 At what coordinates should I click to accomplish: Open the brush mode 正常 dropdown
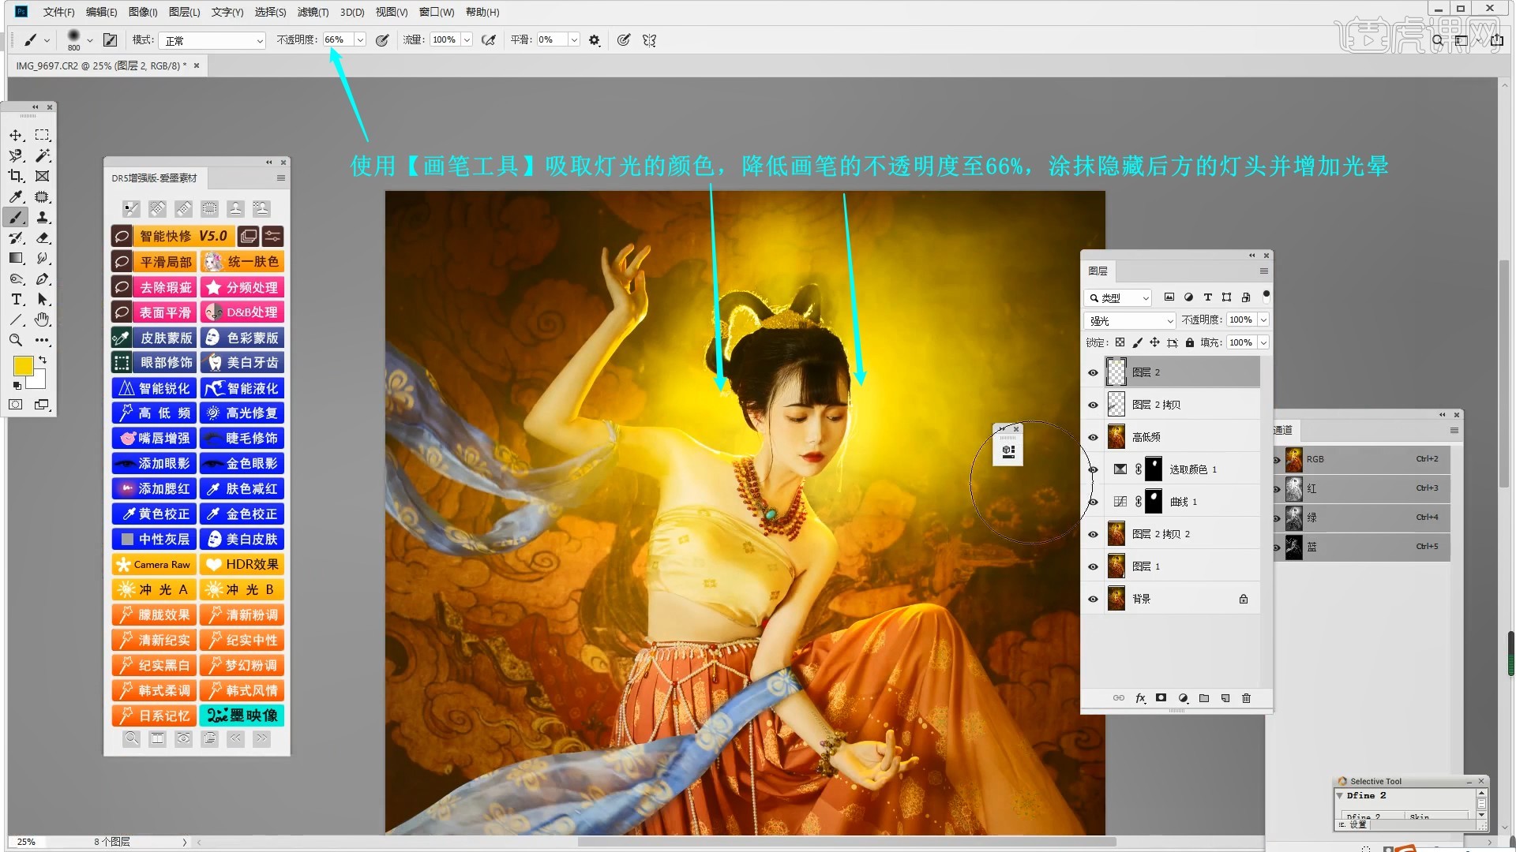point(212,40)
